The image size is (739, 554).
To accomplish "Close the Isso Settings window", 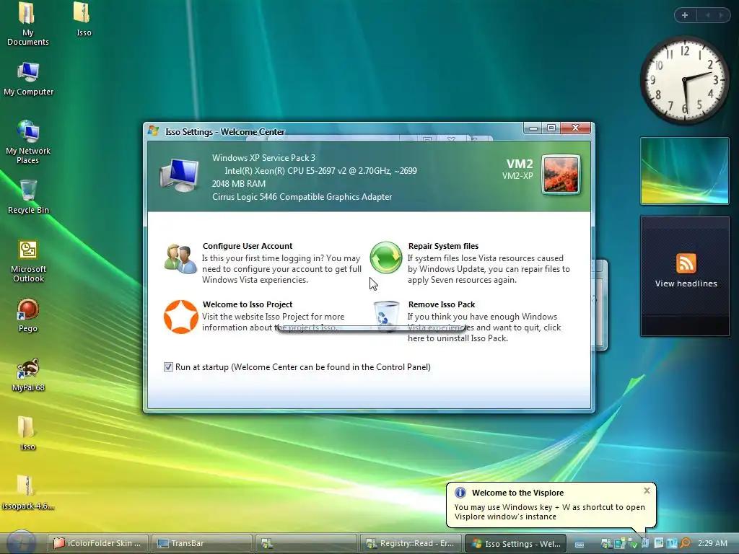I will (575, 128).
